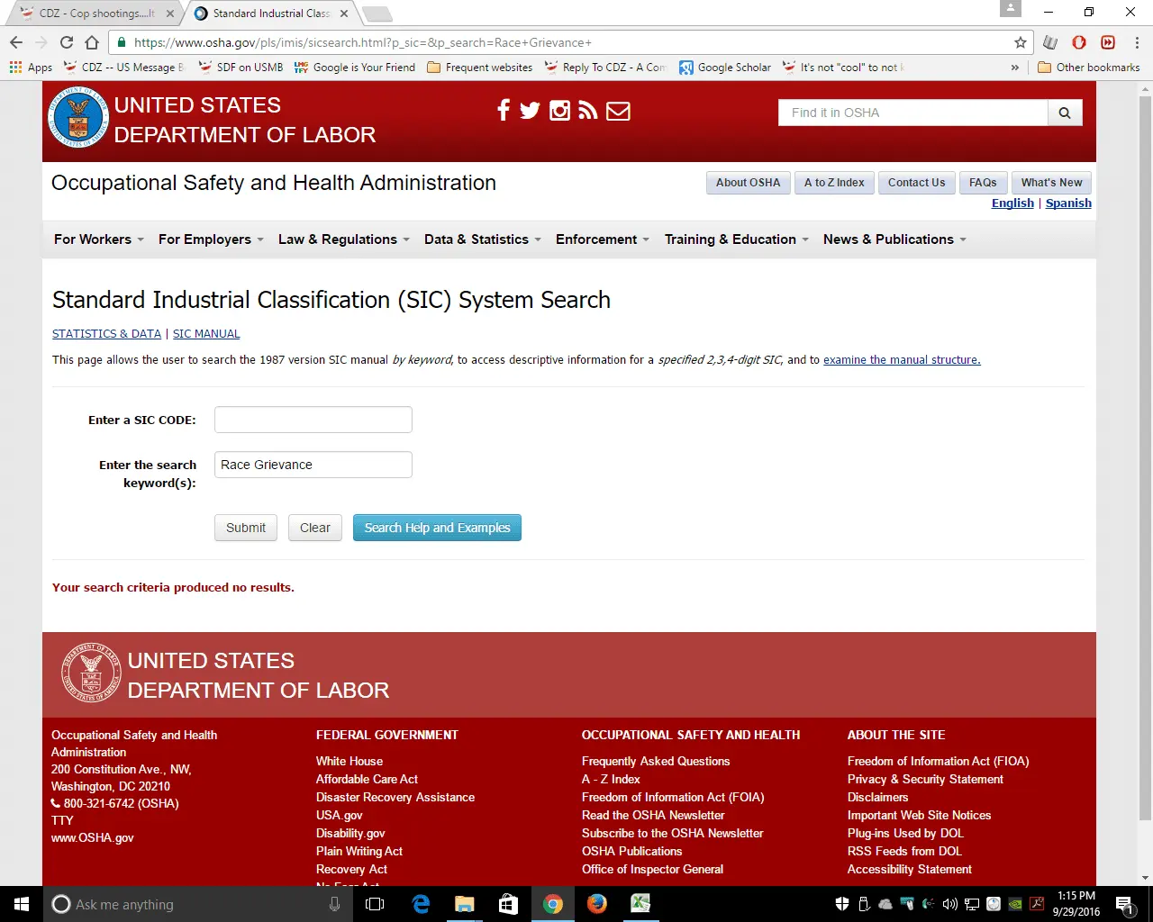Bookmark page with star icon
Viewport: 1153px width, 922px height.
(1020, 42)
